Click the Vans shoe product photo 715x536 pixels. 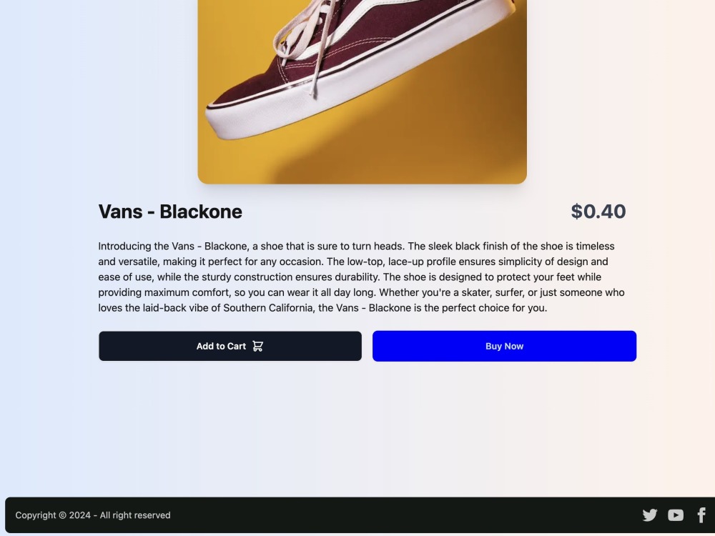coord(362,91)
